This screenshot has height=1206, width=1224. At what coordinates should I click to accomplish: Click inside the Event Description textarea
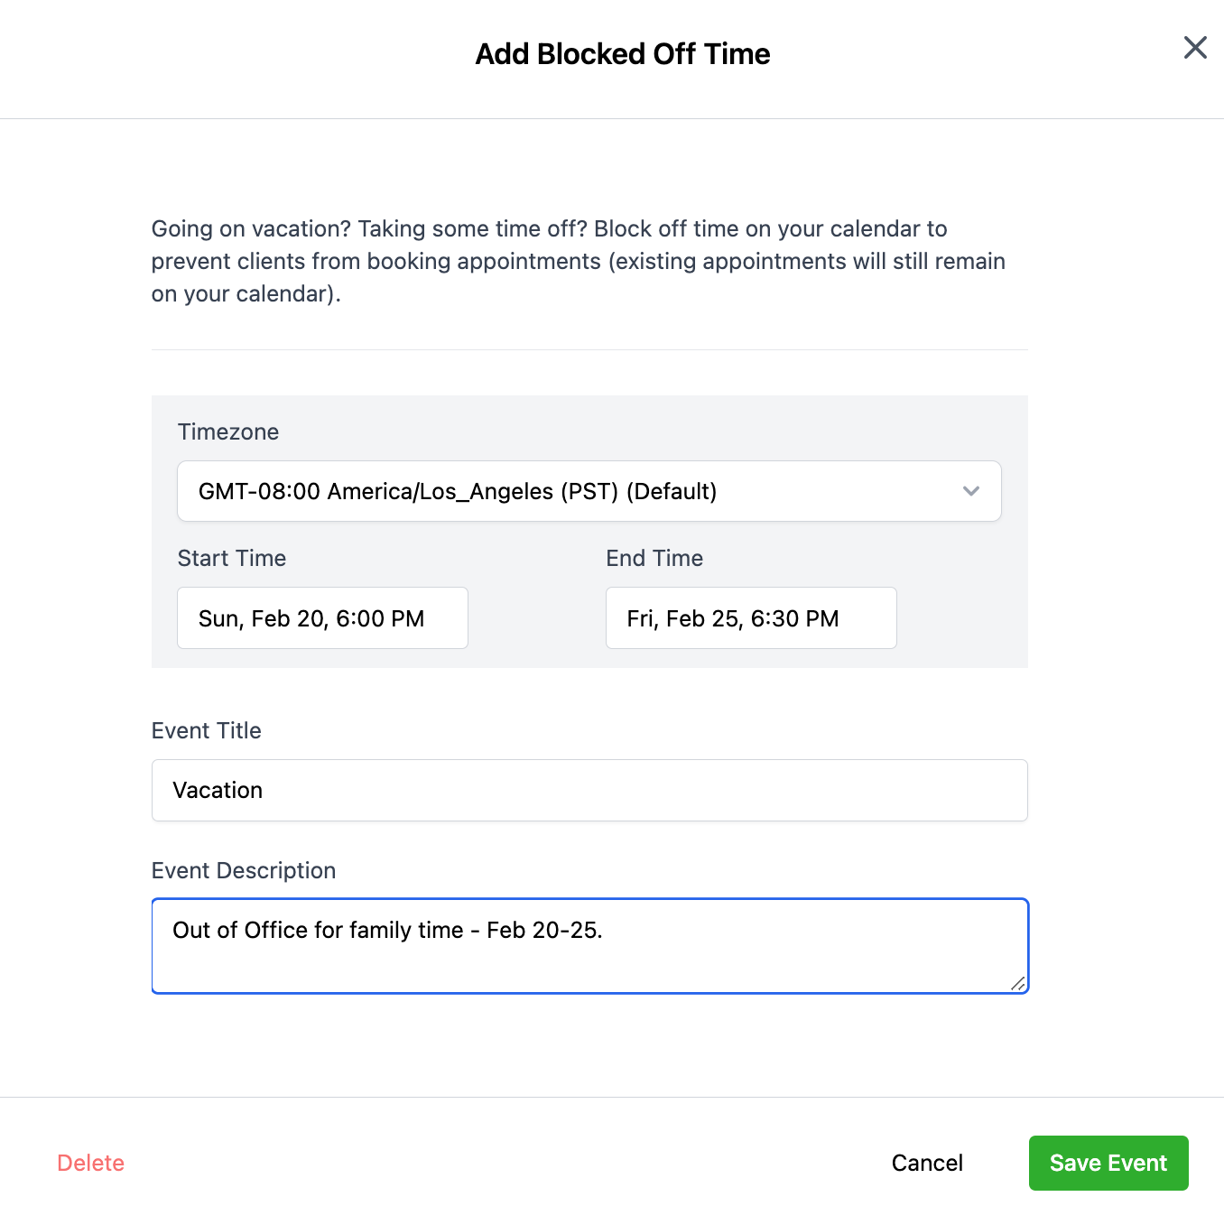coord(589,957)
